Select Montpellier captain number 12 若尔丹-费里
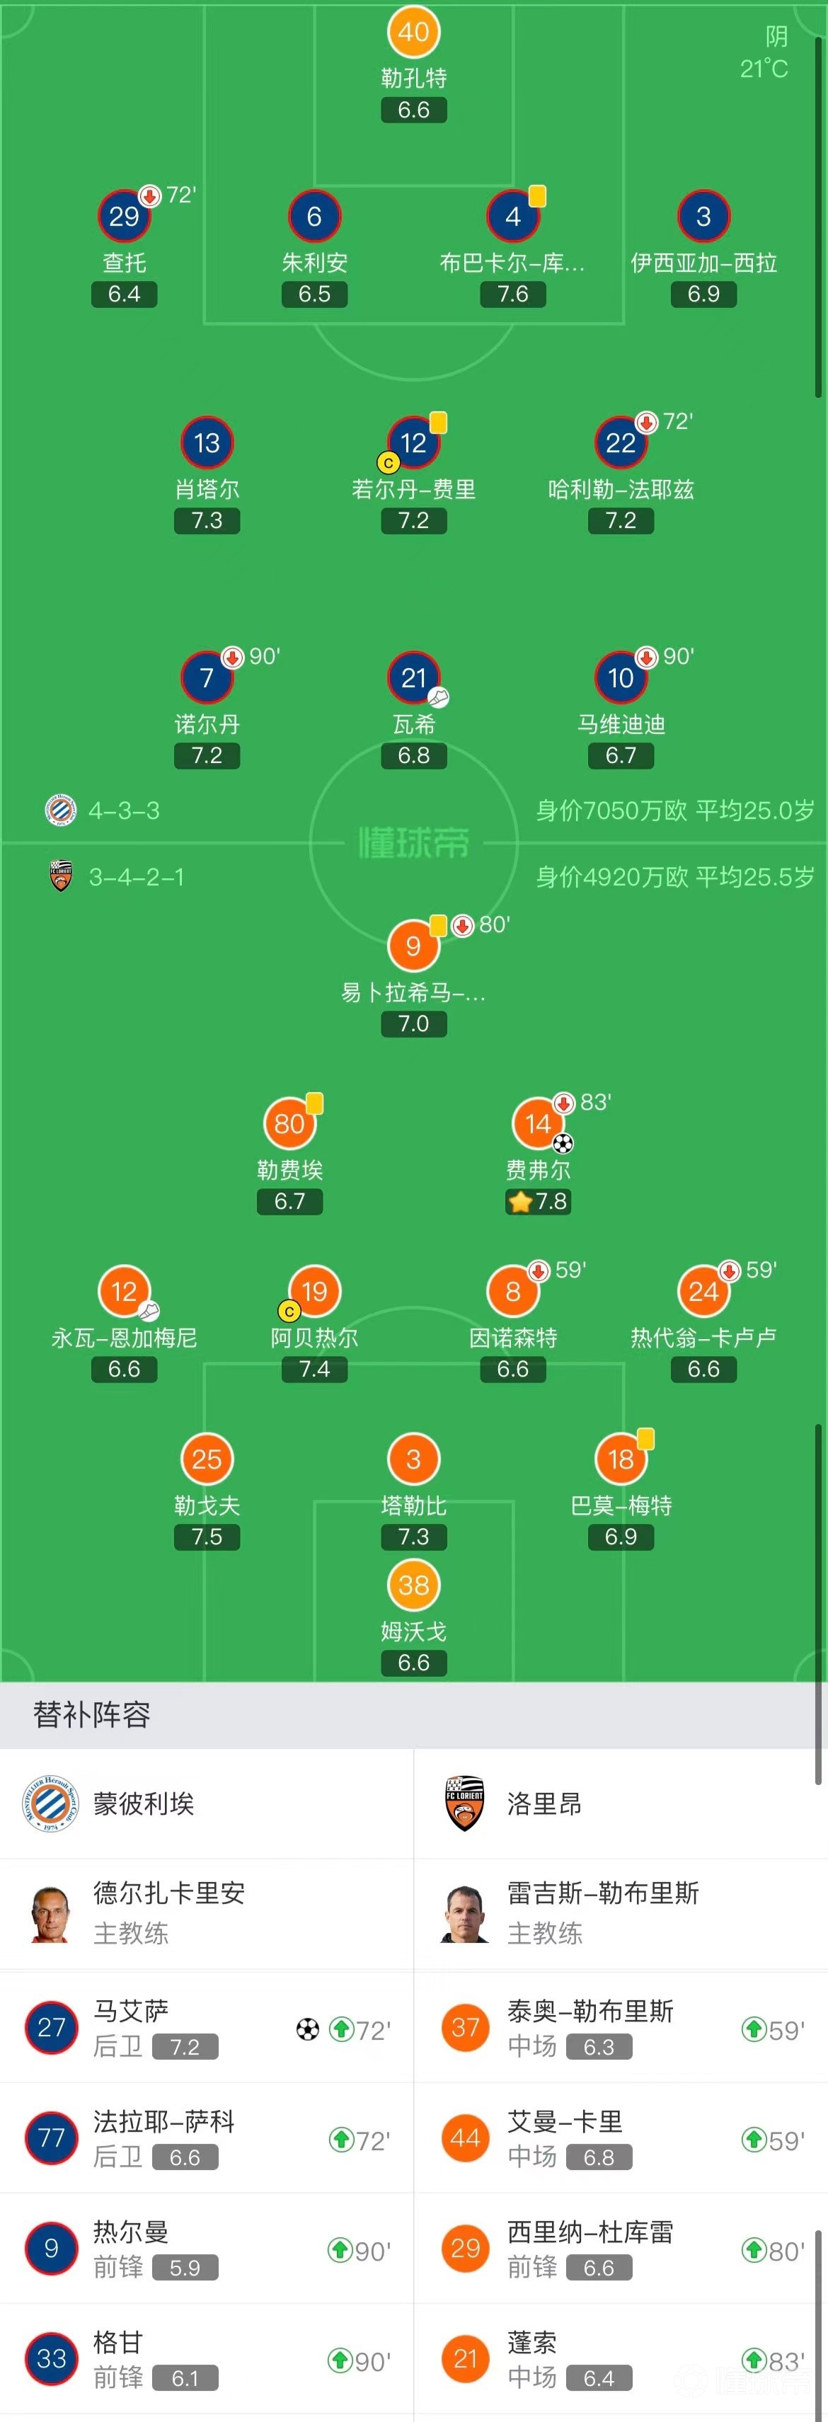Screen dimensions: 828x2422 (413, 443)
